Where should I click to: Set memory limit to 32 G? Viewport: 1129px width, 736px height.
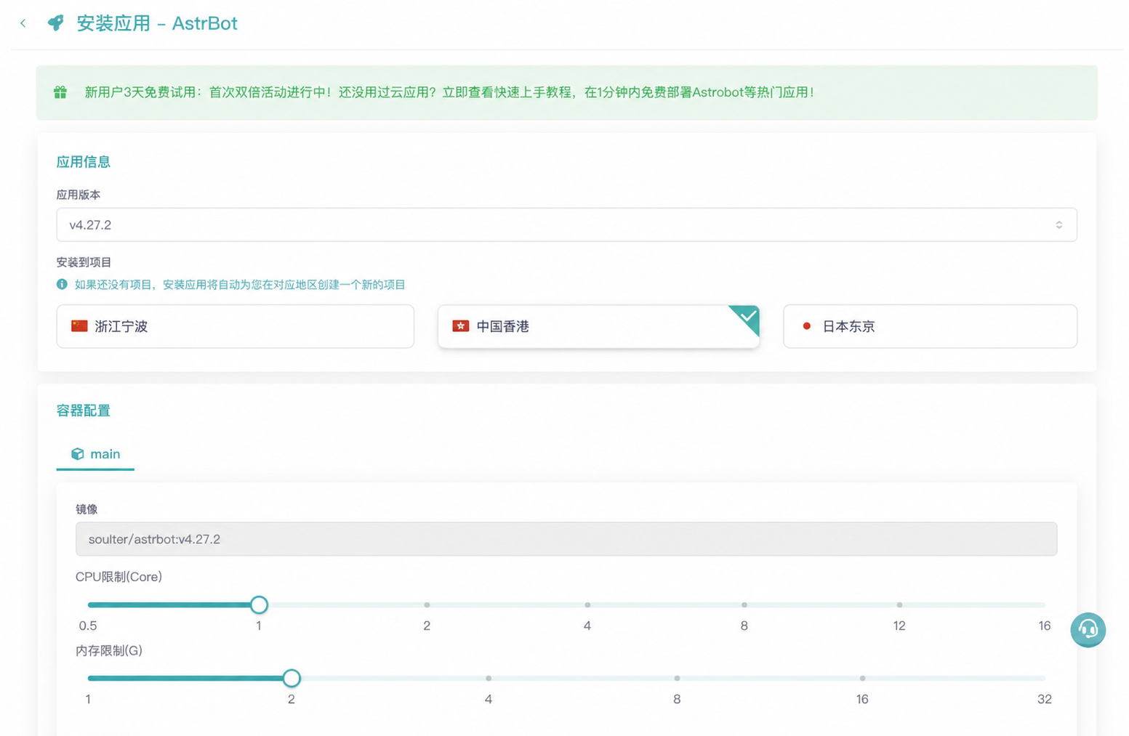point(1045,678)
